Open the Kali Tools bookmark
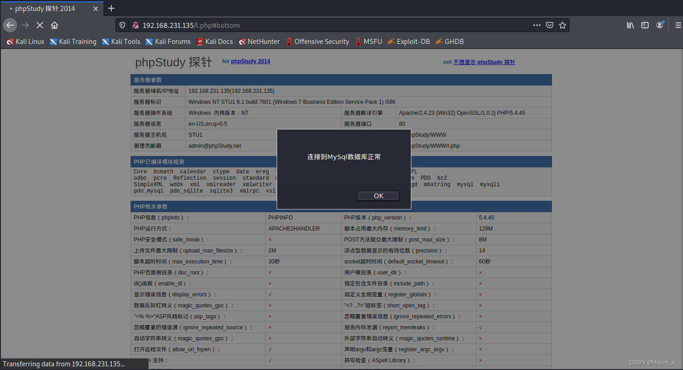 click(121, 42)
